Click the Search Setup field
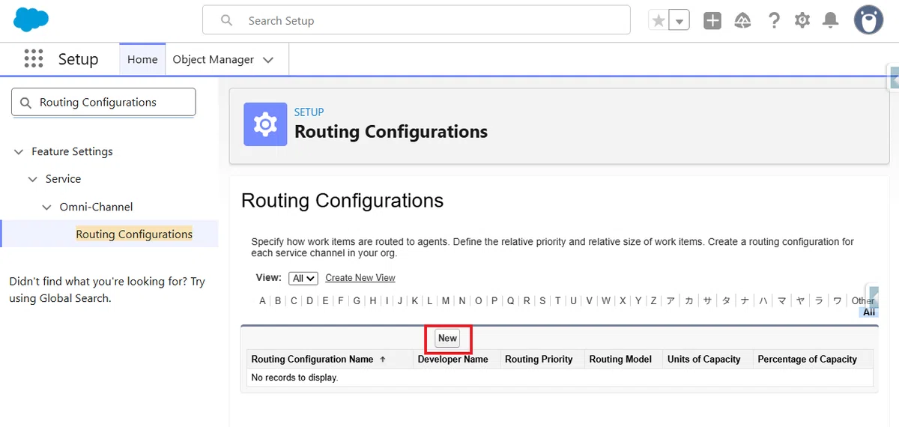Image resolution: width=899 pixels, height=427 pixels. pyautogui.click(x=416, y=21)
